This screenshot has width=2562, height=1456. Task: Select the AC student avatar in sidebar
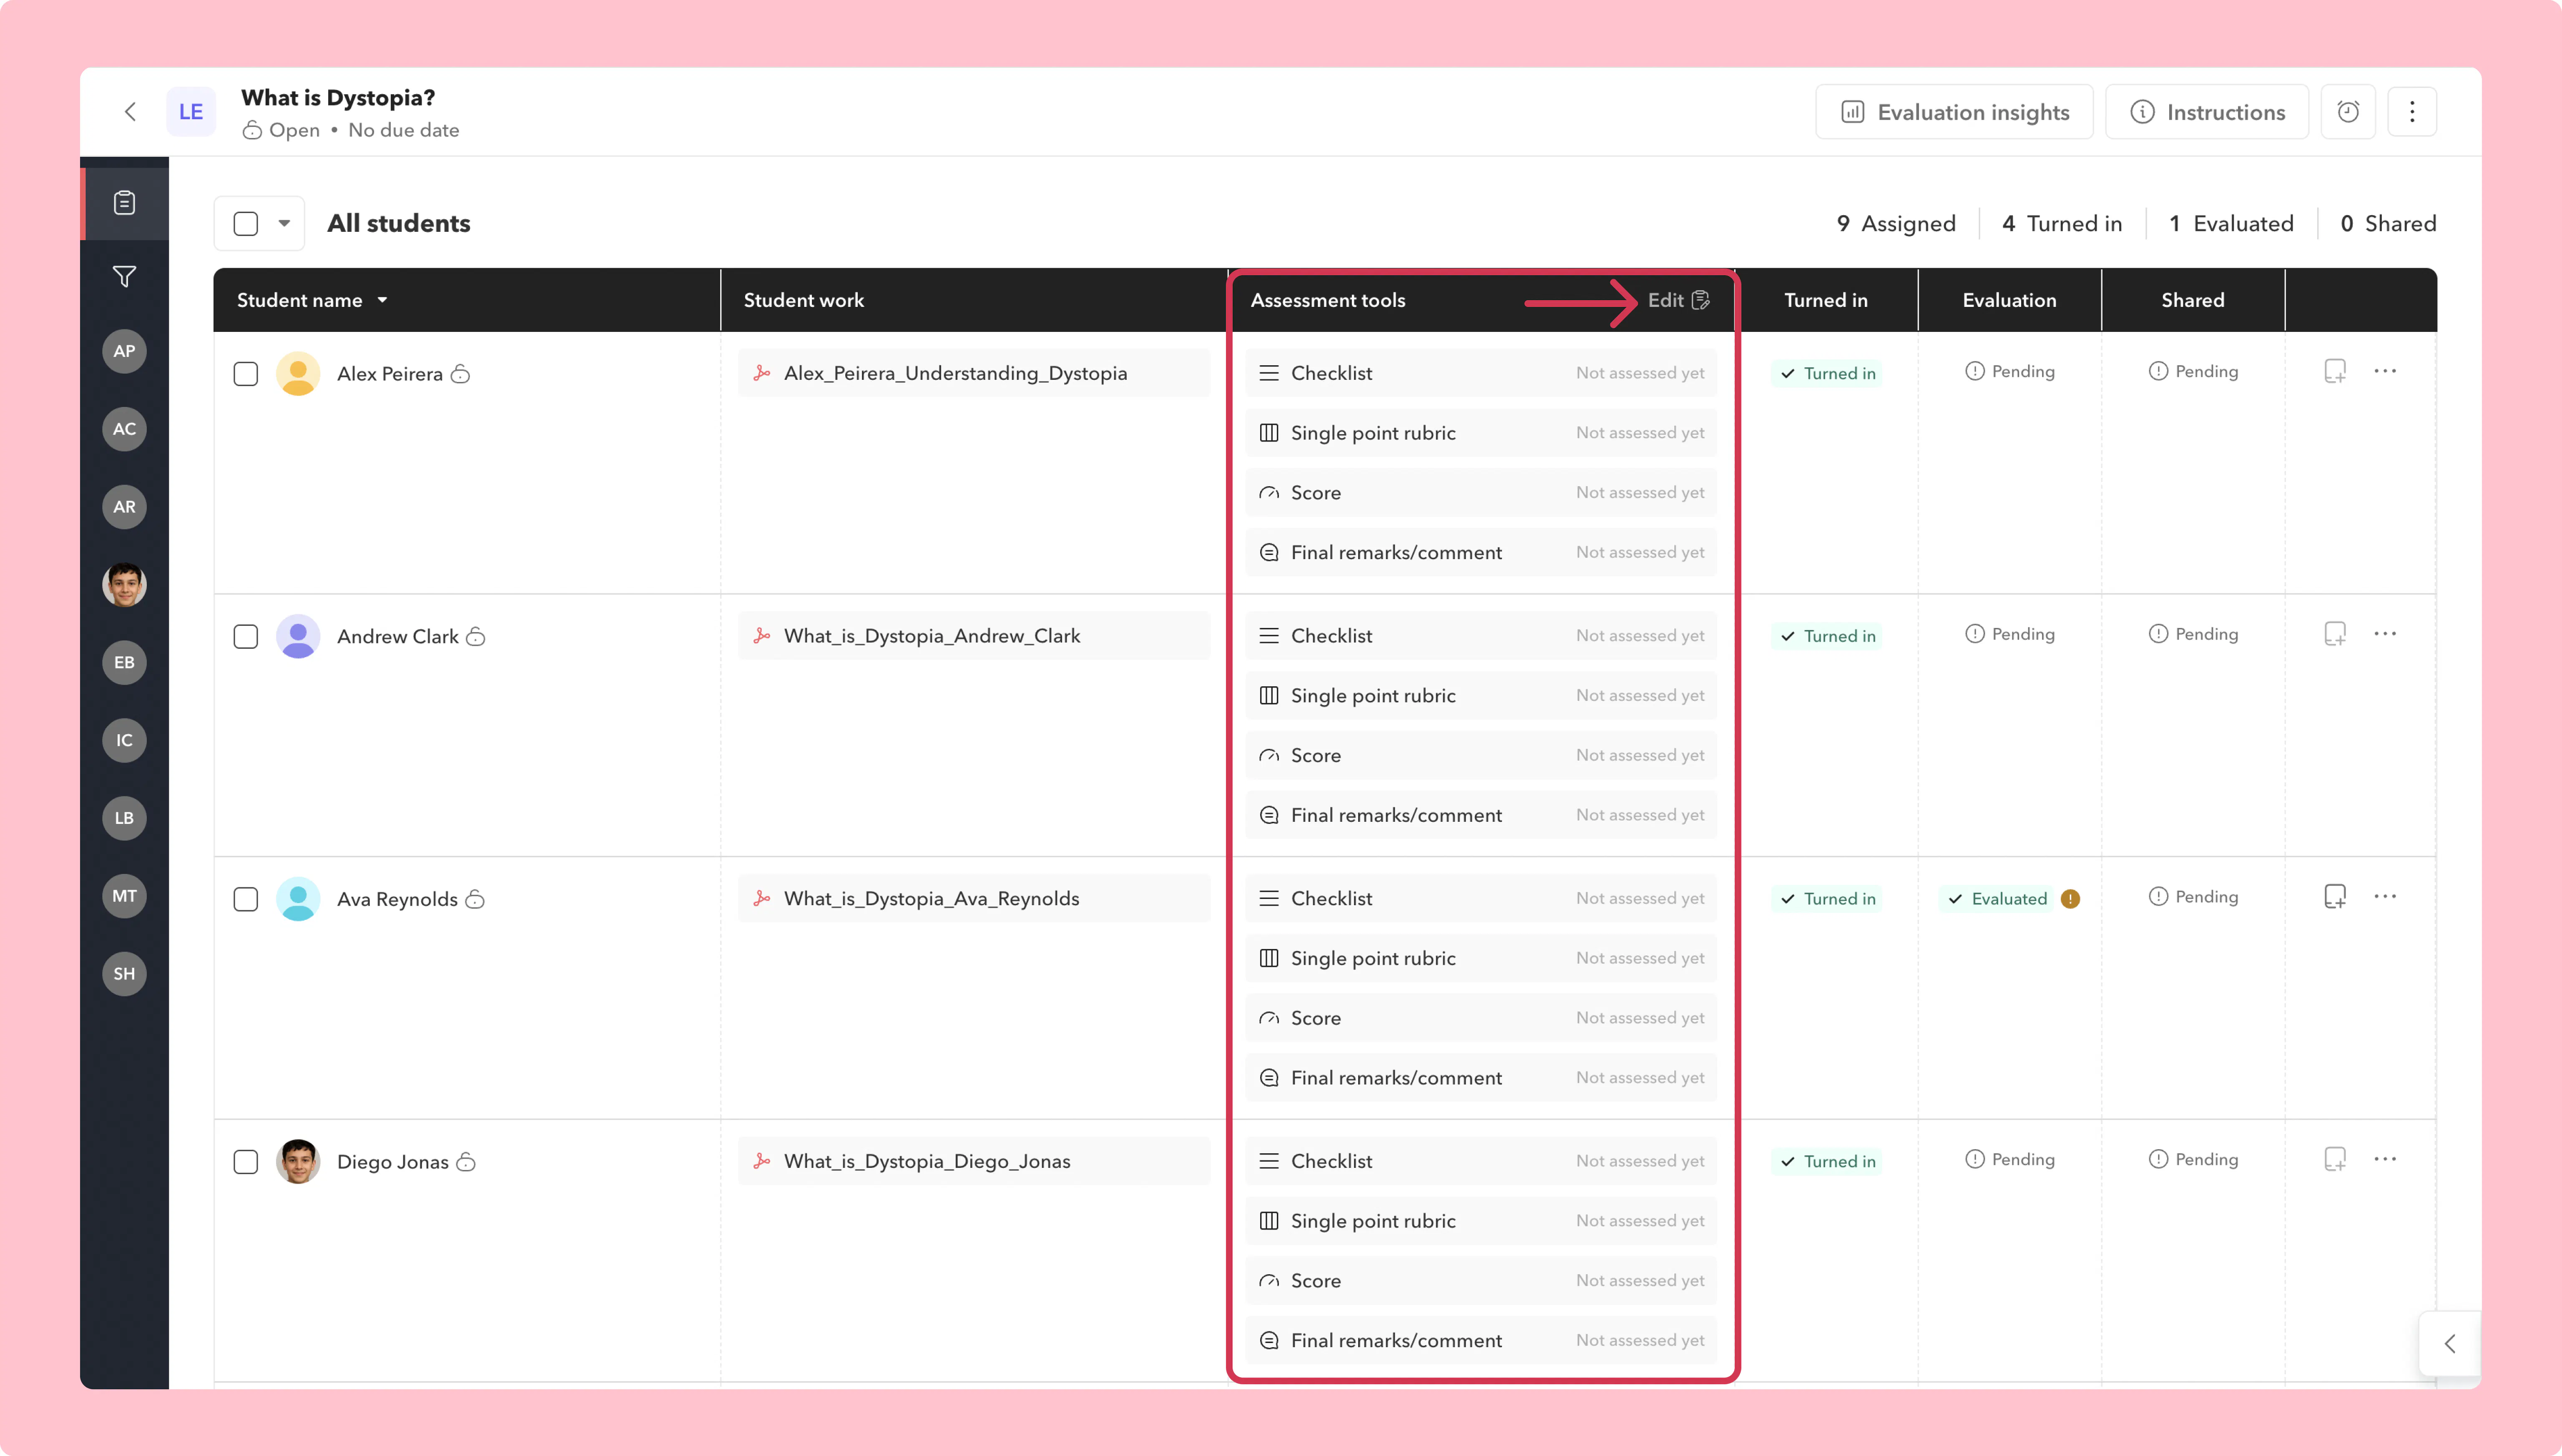(x=124, y=429)
